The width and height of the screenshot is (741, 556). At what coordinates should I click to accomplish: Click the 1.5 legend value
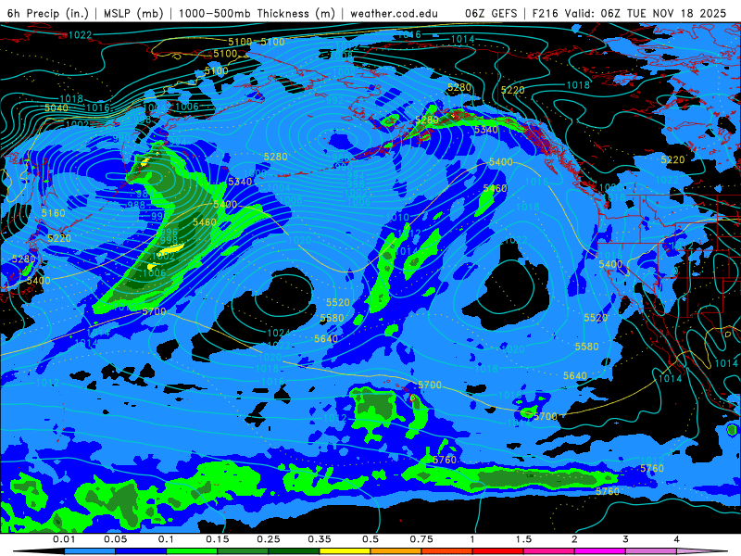point(523,539)
